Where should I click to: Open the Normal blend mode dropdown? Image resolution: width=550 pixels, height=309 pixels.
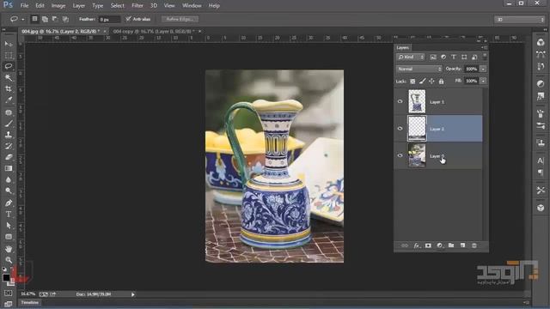[x=419, y=69]
